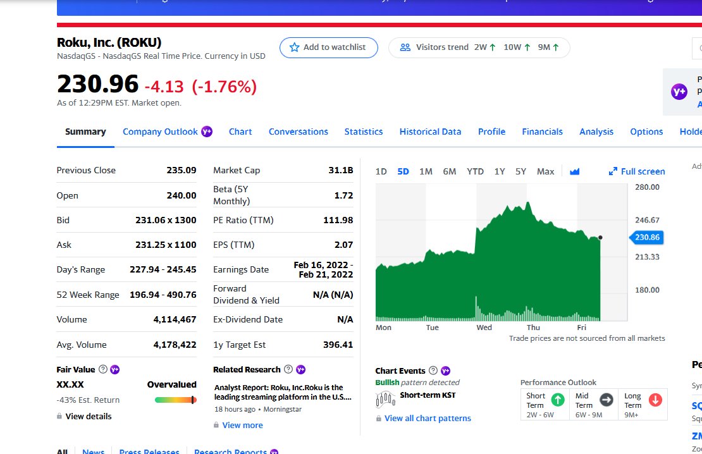
Task: Click the Visitors trend people icon
Action: pyautogui.click(x=405, y=47)
